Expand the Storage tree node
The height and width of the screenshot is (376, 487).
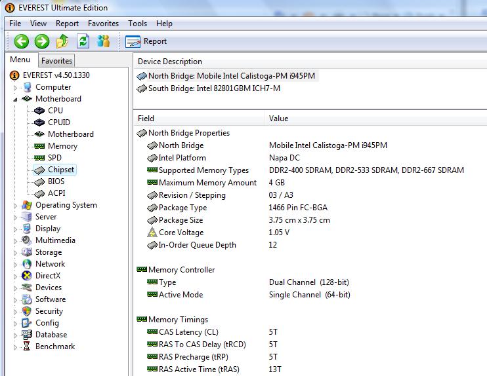[x=15, y=253]
